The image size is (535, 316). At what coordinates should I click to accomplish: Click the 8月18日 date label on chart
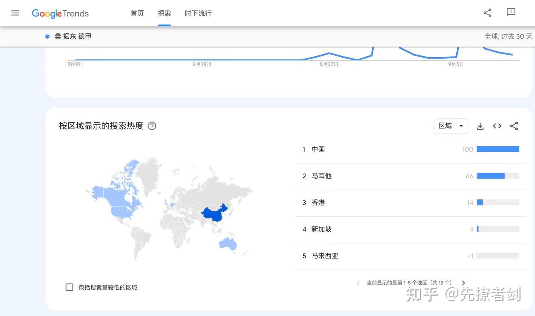[202, 64]
